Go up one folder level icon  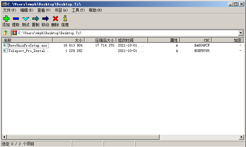[x=5, y=33]
